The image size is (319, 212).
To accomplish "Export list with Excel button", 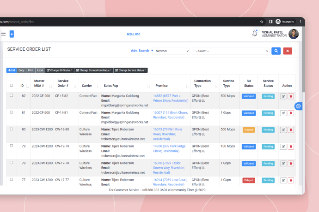I will click(x=40, y=70).
